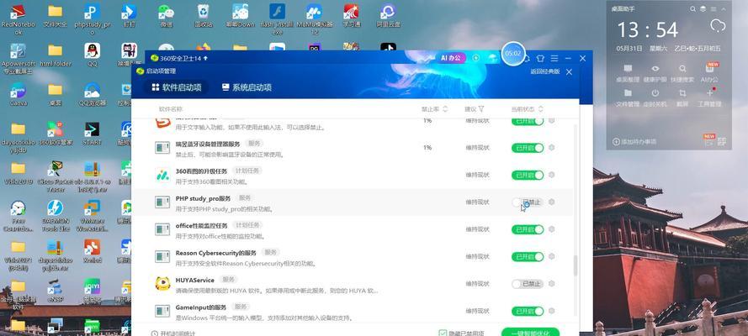
Task: Open the QQ浏览器 desktop shortcut
Action: coord(92,94)
